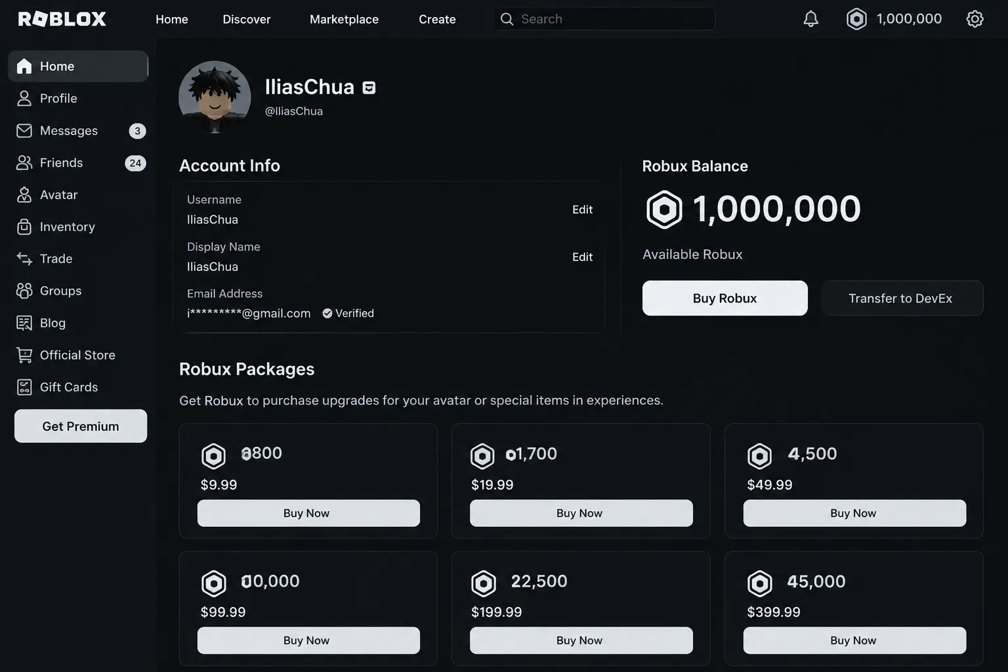Buy the $19.99 Robux package
The image size is (1008, 672).
(x=581, y=513)
